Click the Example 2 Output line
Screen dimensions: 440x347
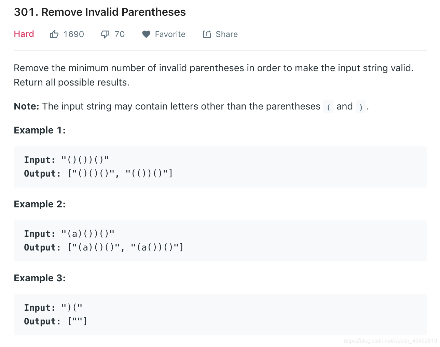104,247
